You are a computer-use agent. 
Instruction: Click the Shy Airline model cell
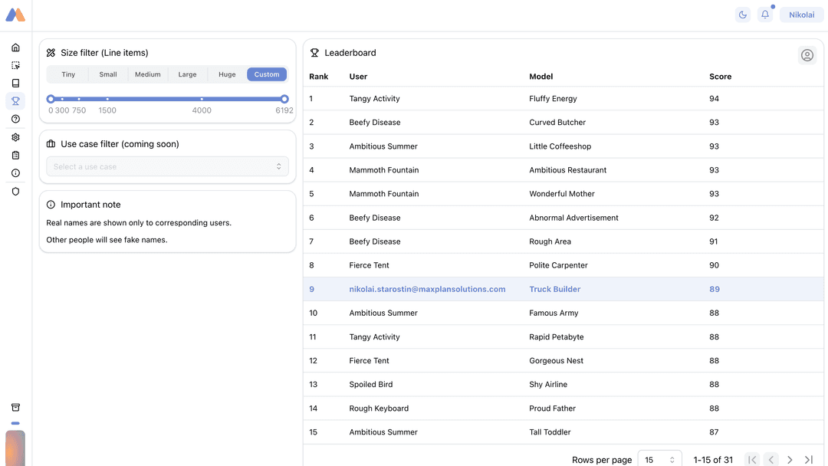click(548, 384)
